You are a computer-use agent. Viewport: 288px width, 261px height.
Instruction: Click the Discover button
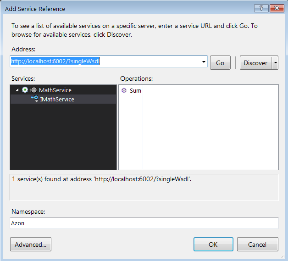pos(255,63)
